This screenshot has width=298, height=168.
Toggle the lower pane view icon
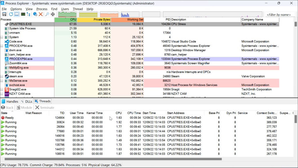coord(17,14)
